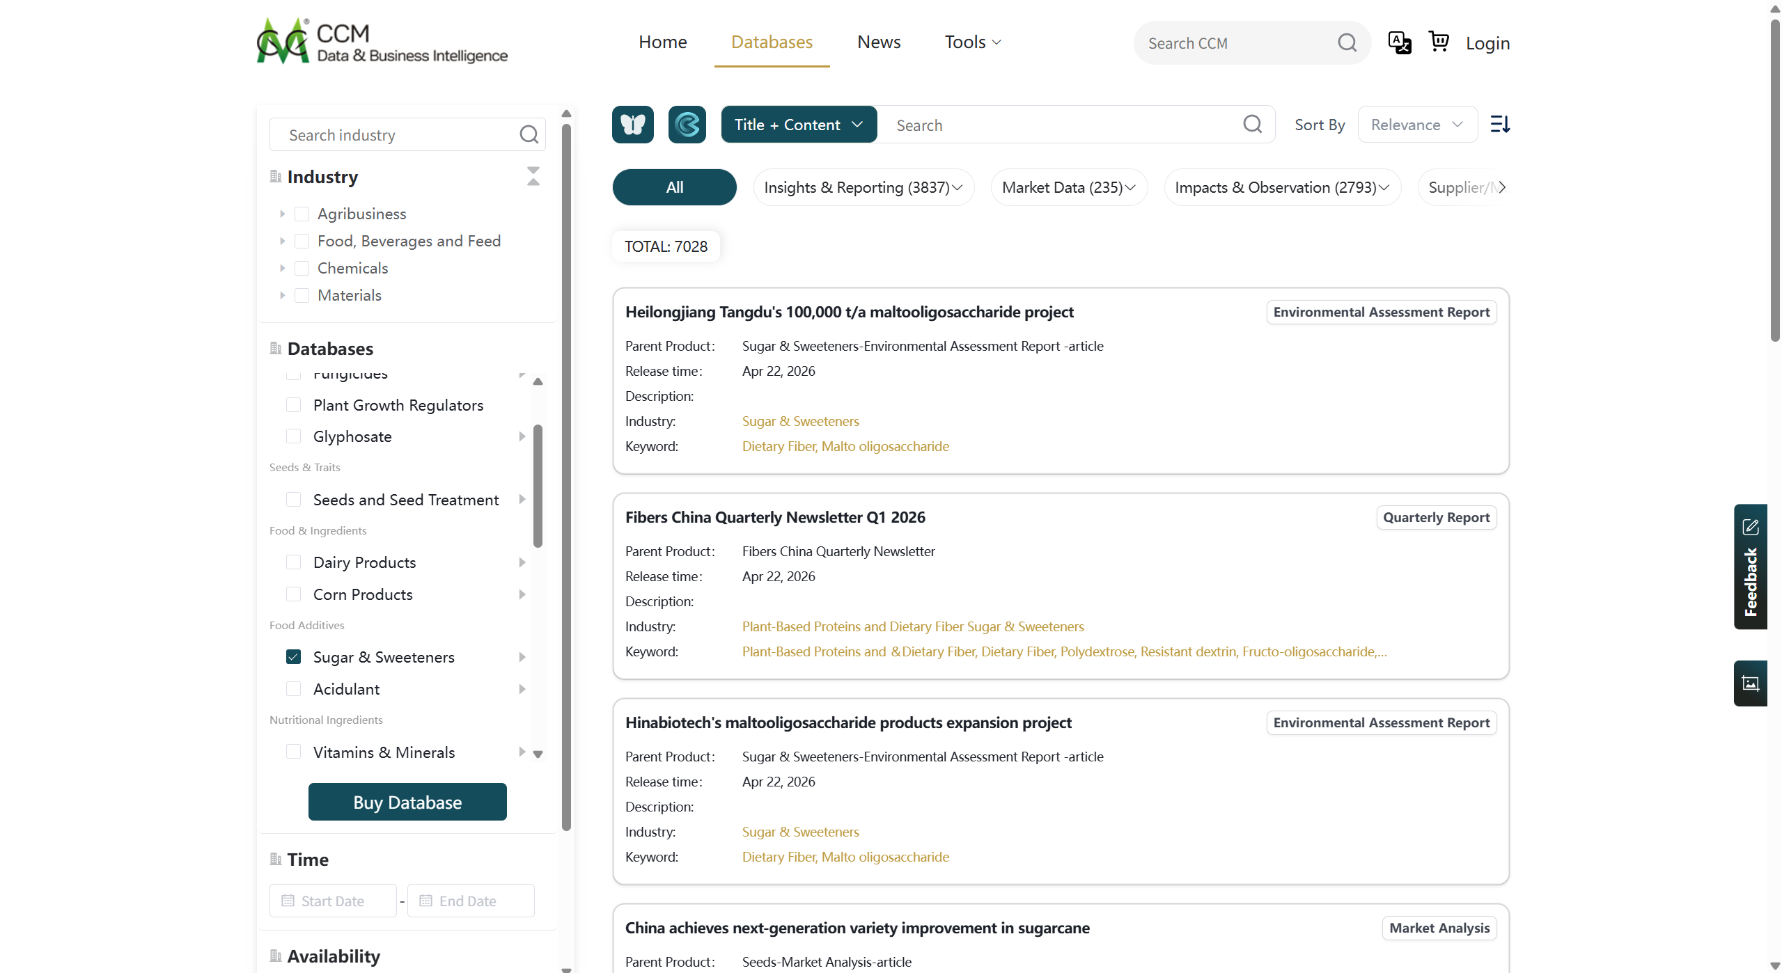Click the image icon below Feedback
1782x973 pixels.
1751,683
